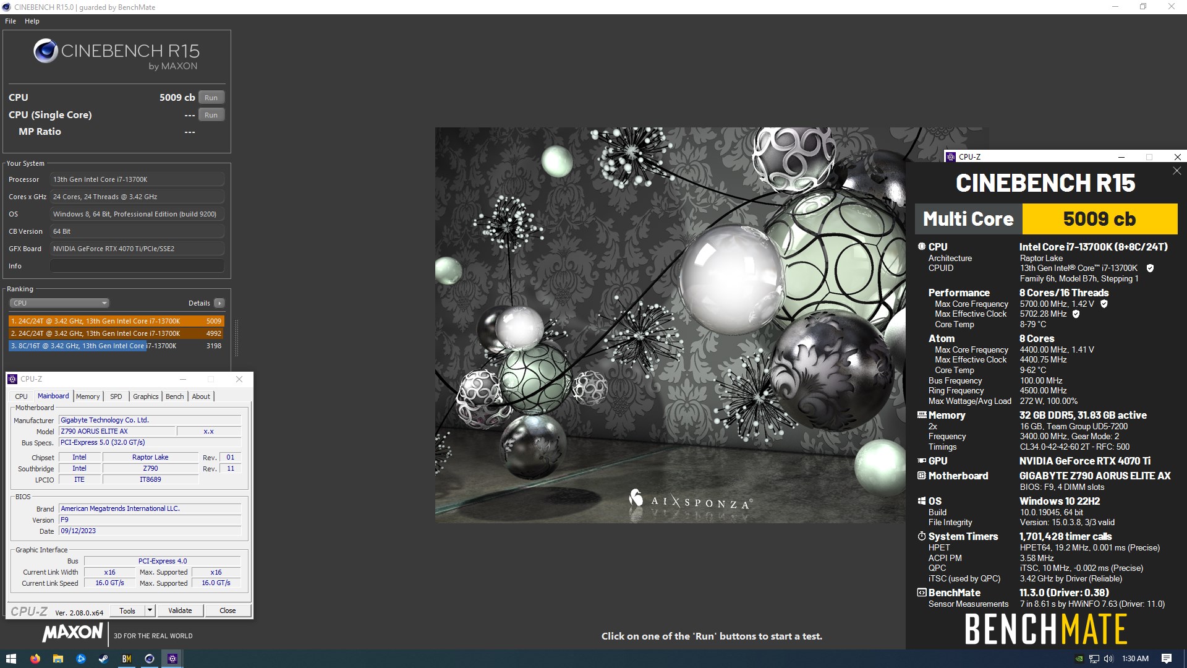
Task: Click verified shield next to CPUID value
Action: 1150,268
